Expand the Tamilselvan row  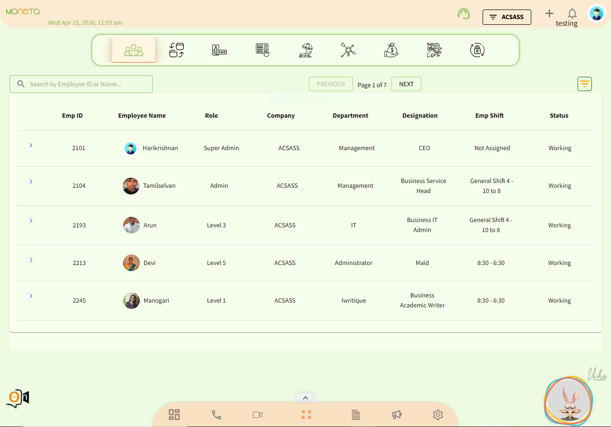click(x=31, y=182)
